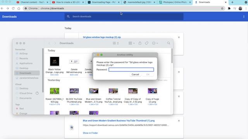Focus the Search downloads field
This screenshot has width=248, height=139.
pyautogui.click(x=124, y=17)
